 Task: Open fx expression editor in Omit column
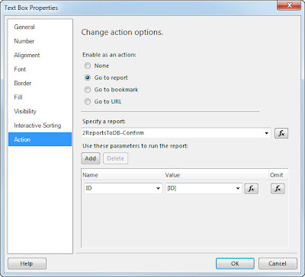(x=278, y=189)
